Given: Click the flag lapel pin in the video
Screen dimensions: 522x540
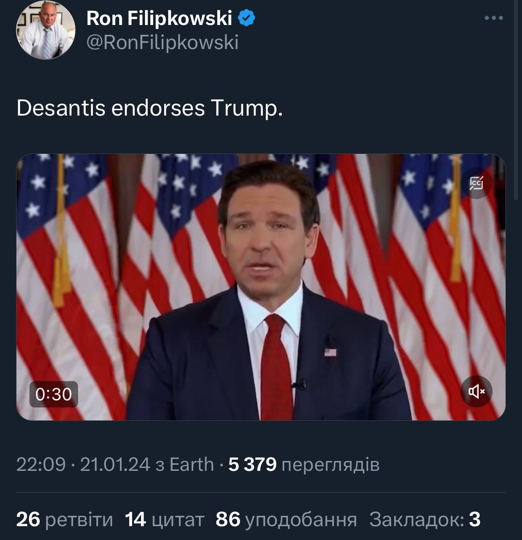Looking at the screenshot, I should 330,352.
